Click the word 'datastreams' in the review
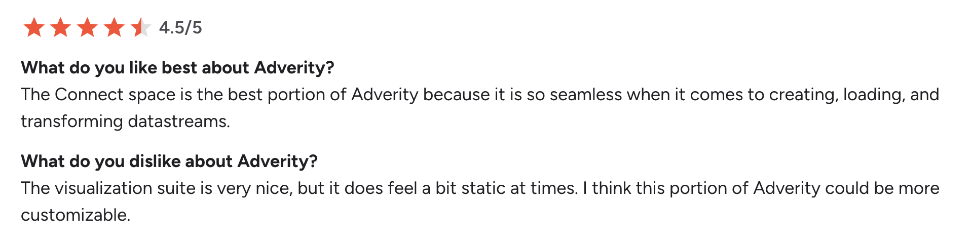Image resolution: width=972 pixels, height=244 pixels. pos(178,121)
